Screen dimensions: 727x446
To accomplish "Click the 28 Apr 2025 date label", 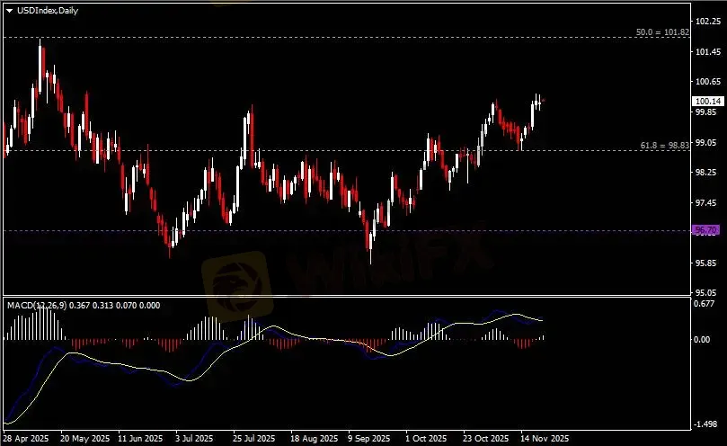I will [26, 439].
